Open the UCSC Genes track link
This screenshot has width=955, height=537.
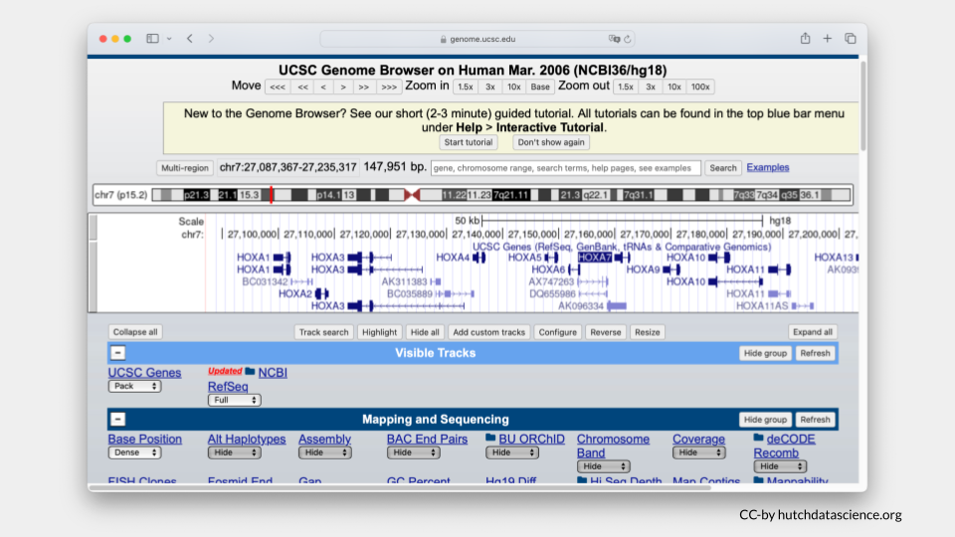[144, 373]
